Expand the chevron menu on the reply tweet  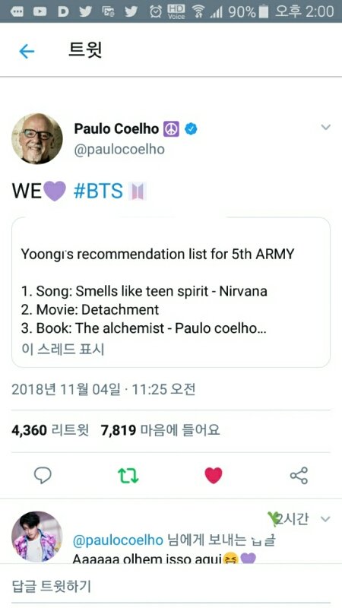point(326,519)
